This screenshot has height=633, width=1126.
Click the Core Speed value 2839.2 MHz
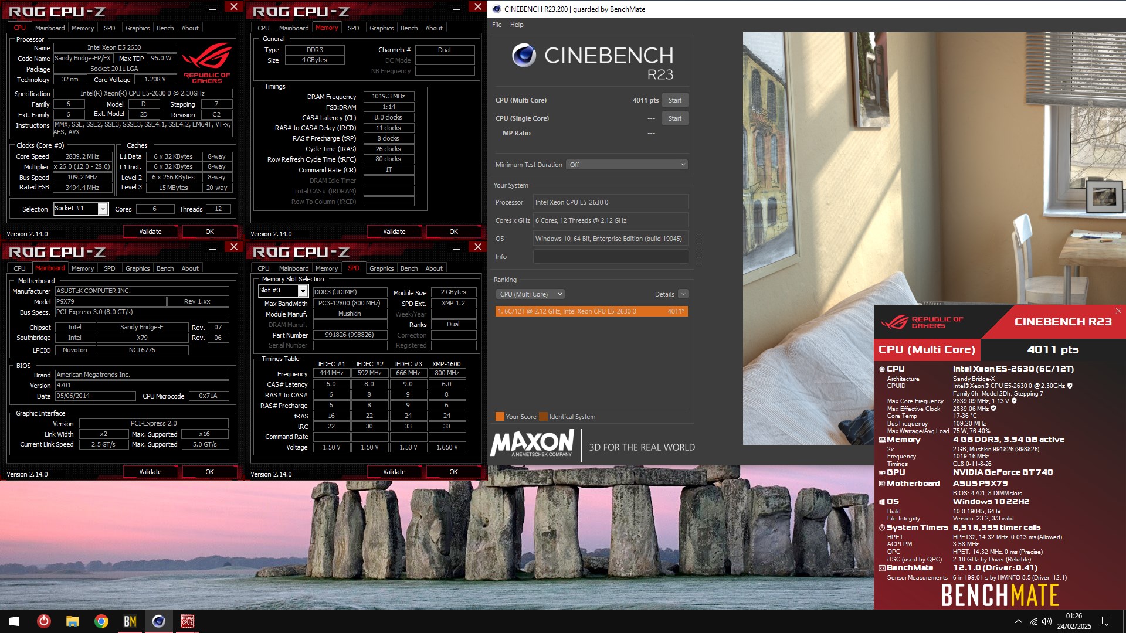pos(82,156)
